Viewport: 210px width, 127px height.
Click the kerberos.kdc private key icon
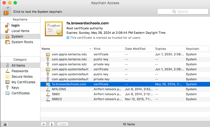coord(48,64)
